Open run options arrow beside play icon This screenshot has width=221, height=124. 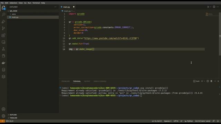click(x=211, y=7)
